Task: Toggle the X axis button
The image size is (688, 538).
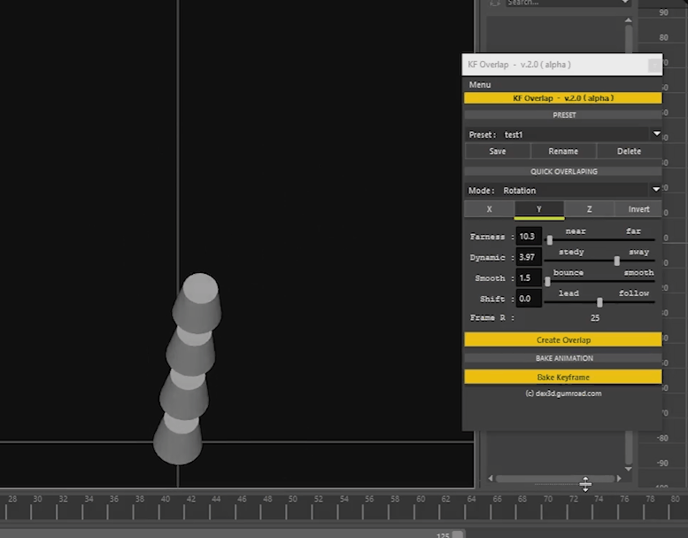Action: pyautogui.click(x=490, y=209)
